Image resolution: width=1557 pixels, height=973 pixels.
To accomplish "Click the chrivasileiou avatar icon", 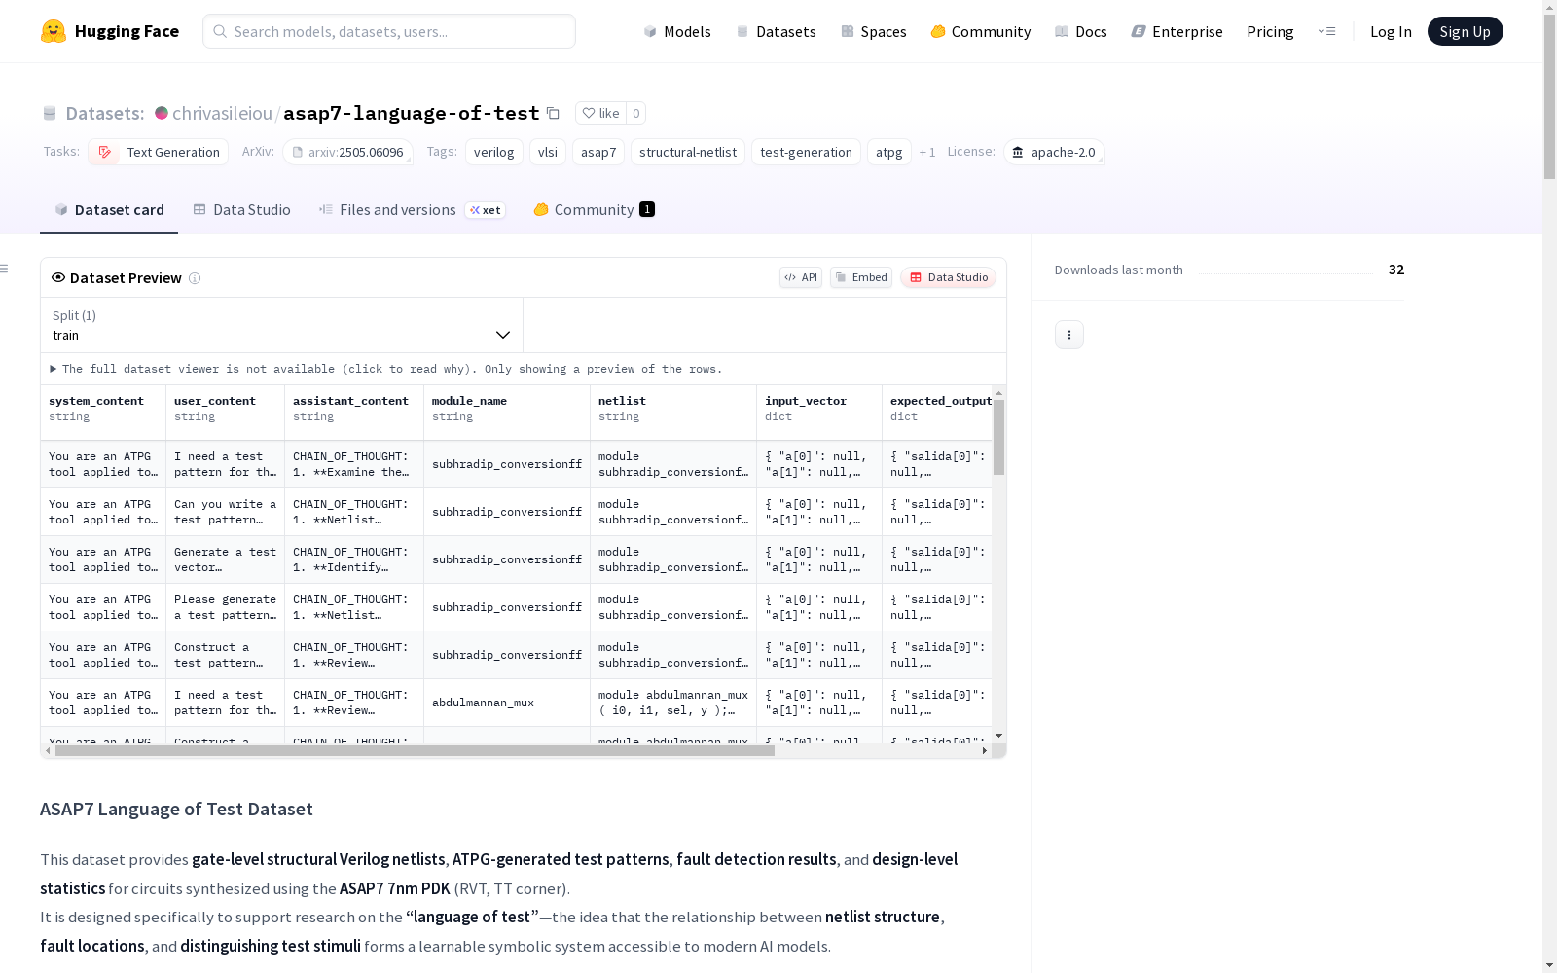I will click(162, 113).
